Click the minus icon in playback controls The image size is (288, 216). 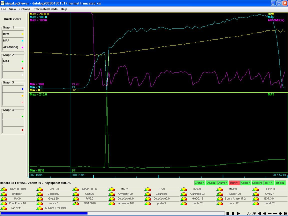[x=270, y=213]
